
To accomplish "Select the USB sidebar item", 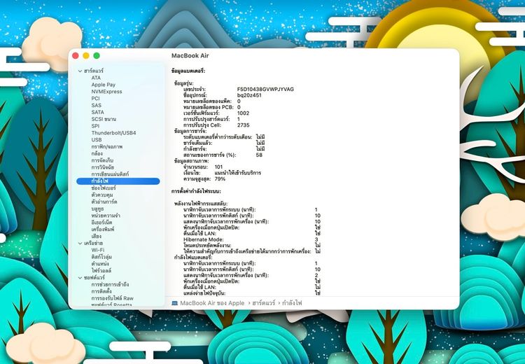I will point(97,139).
